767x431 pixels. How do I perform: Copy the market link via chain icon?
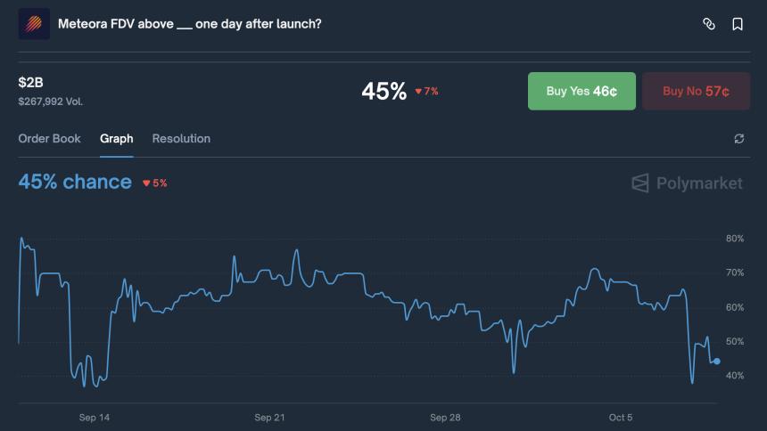click(709, 24)
